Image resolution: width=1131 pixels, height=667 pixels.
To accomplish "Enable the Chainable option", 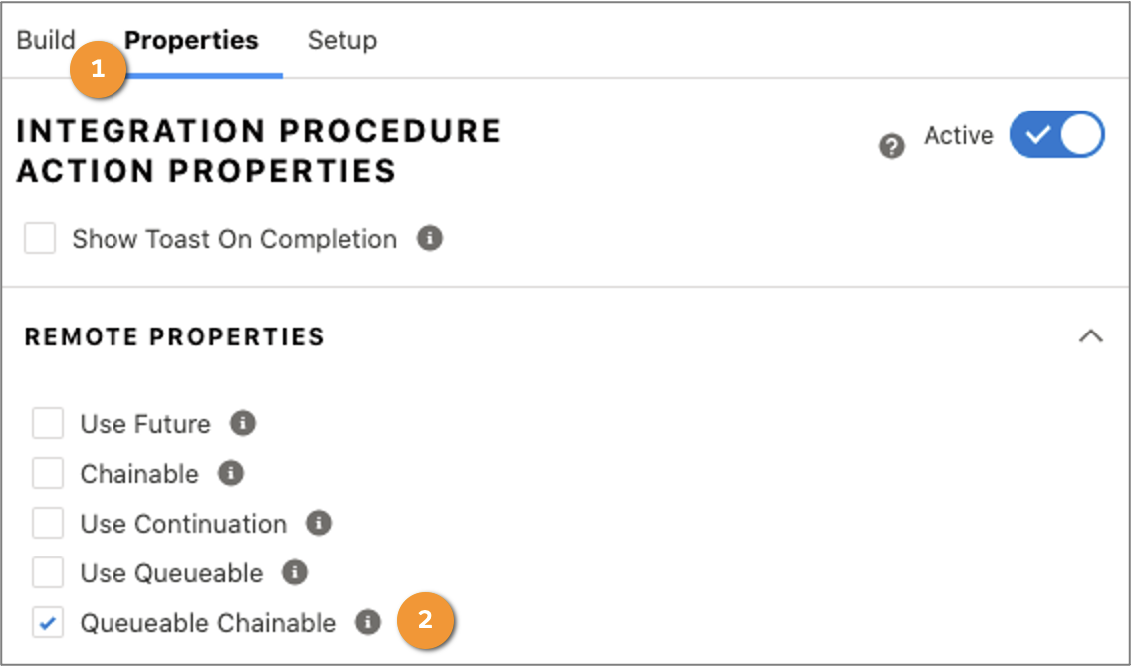I will pyautogui.click(x=47, y=474).
